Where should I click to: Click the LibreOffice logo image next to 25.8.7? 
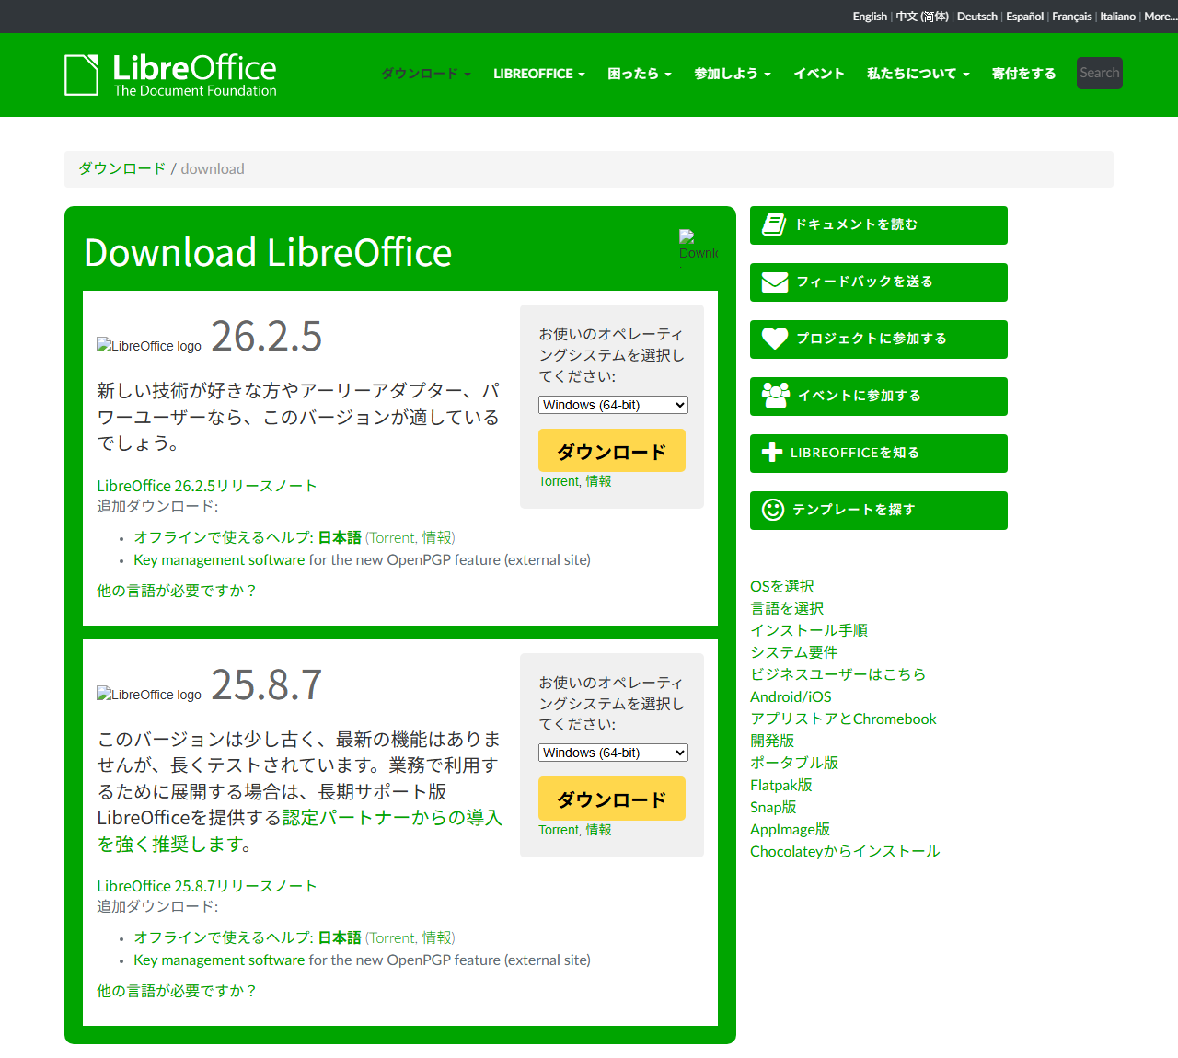point(149,695)
